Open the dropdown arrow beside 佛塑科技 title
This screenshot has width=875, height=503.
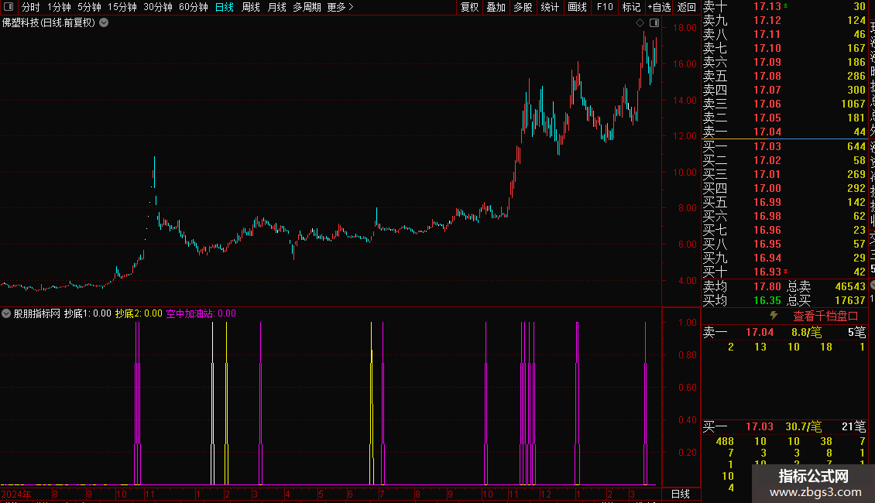pyautogui.click(x=104, y=23)
